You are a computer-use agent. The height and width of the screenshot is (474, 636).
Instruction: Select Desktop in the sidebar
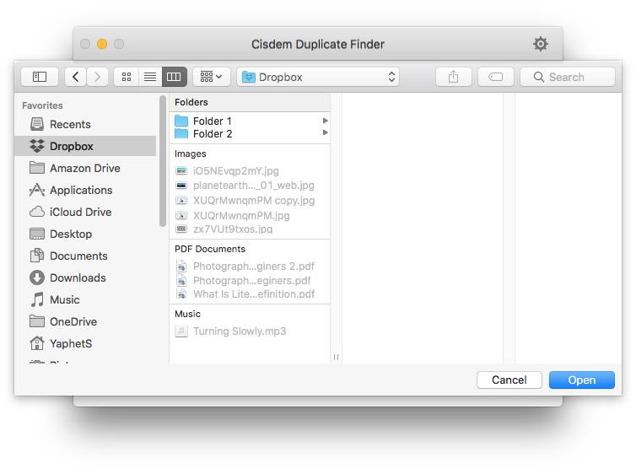[85, 234]
